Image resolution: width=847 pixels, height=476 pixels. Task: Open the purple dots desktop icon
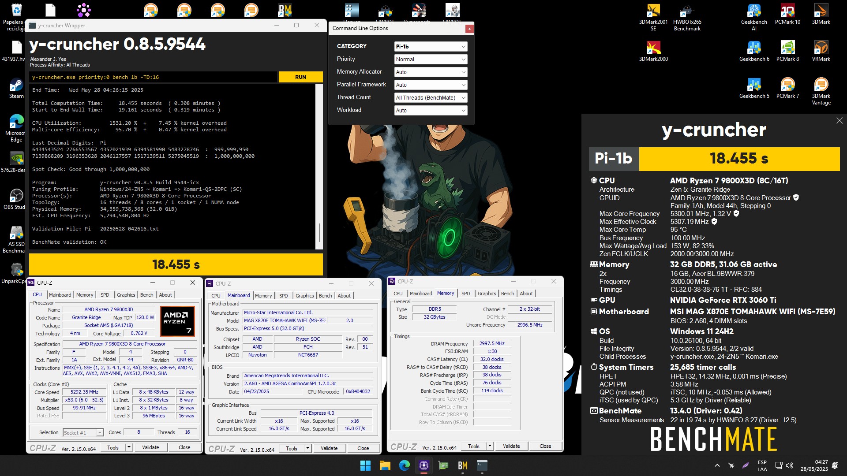coord(83,10)
